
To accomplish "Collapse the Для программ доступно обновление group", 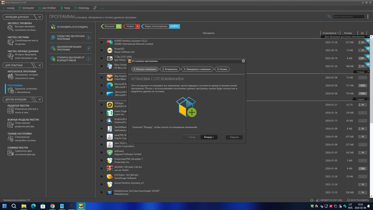I will pos(368,37).
